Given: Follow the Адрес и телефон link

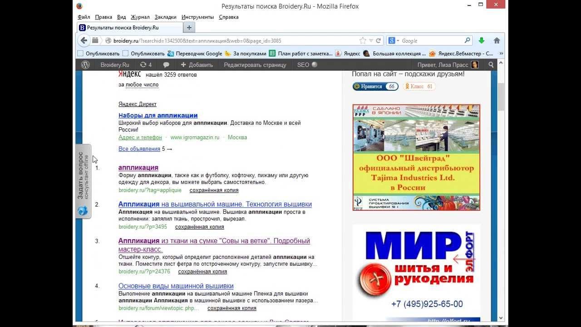Looking at the screenshot, I should point(140,137).
